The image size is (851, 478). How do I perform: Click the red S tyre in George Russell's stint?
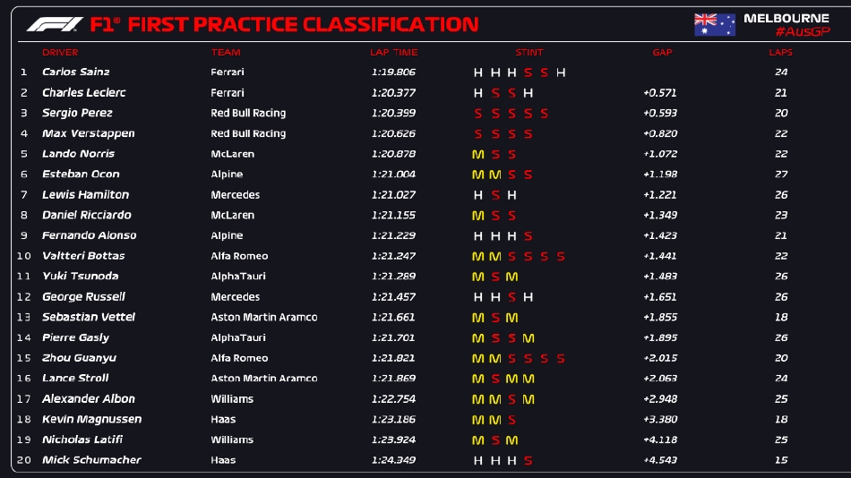point(511,297)
